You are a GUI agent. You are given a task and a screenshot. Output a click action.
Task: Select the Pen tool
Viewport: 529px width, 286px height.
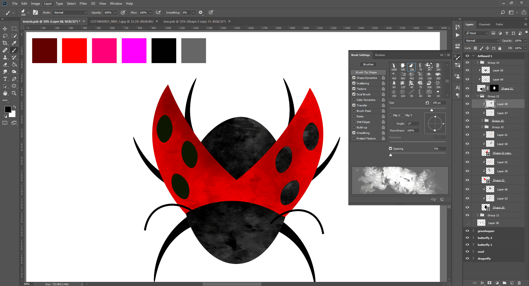[14, 79]
